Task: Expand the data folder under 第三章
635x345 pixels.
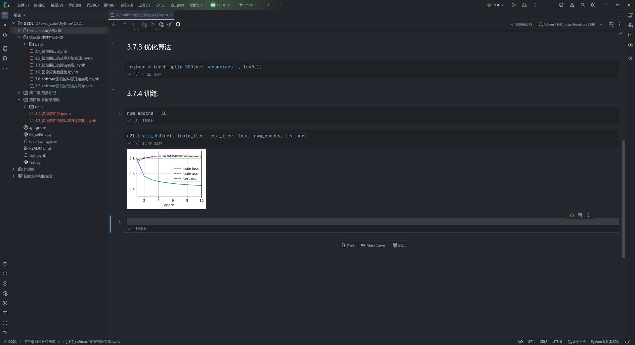Action: 24,44
